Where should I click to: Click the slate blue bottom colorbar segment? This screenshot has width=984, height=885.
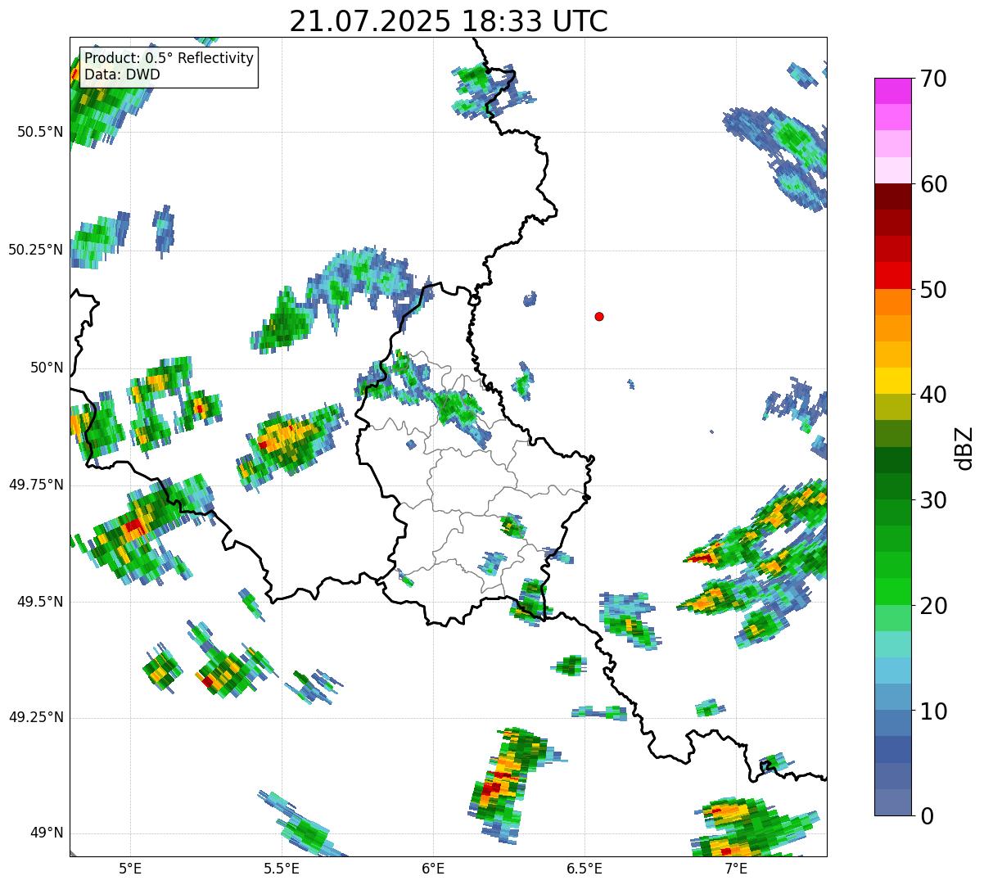click(893, 802)
